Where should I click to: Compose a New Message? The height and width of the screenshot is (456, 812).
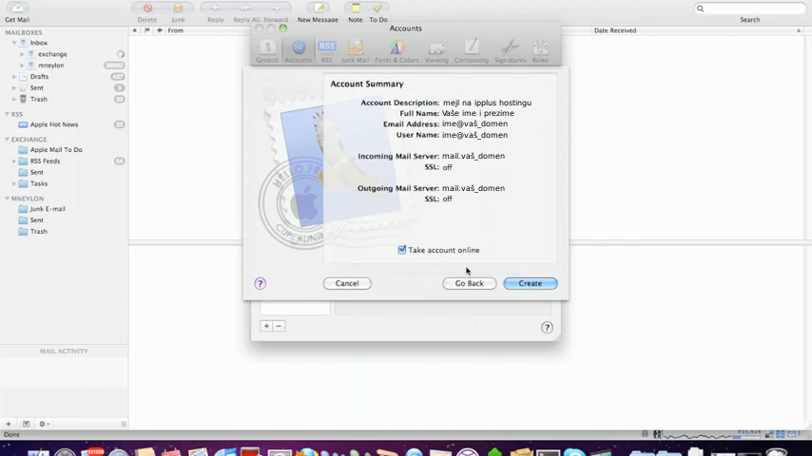[318, 9]
